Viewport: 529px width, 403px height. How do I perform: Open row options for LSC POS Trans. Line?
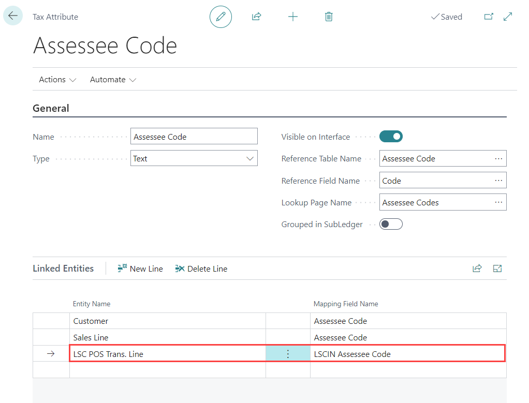(288, 354)
